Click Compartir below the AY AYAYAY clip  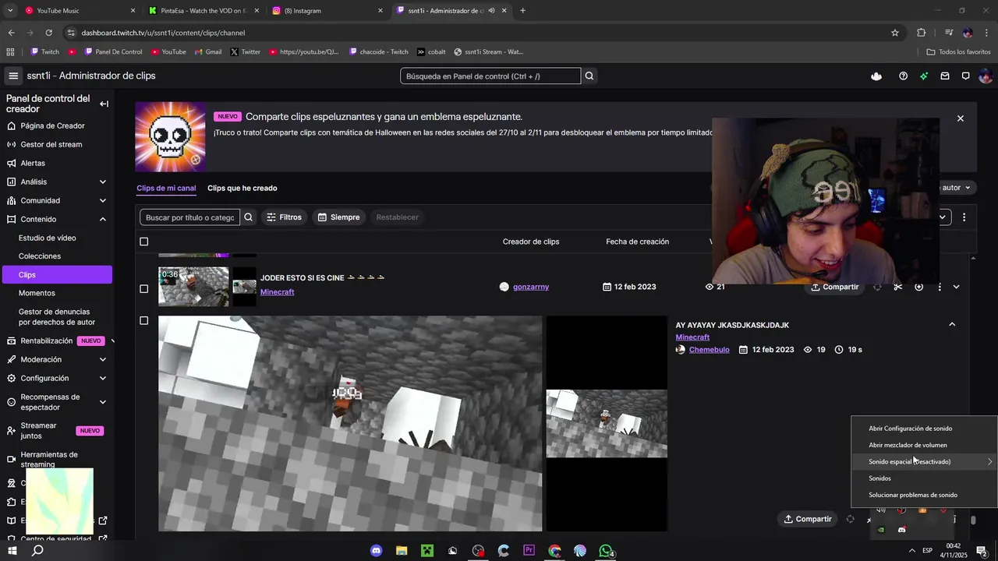pyautogui.click(x=808, y=519)
